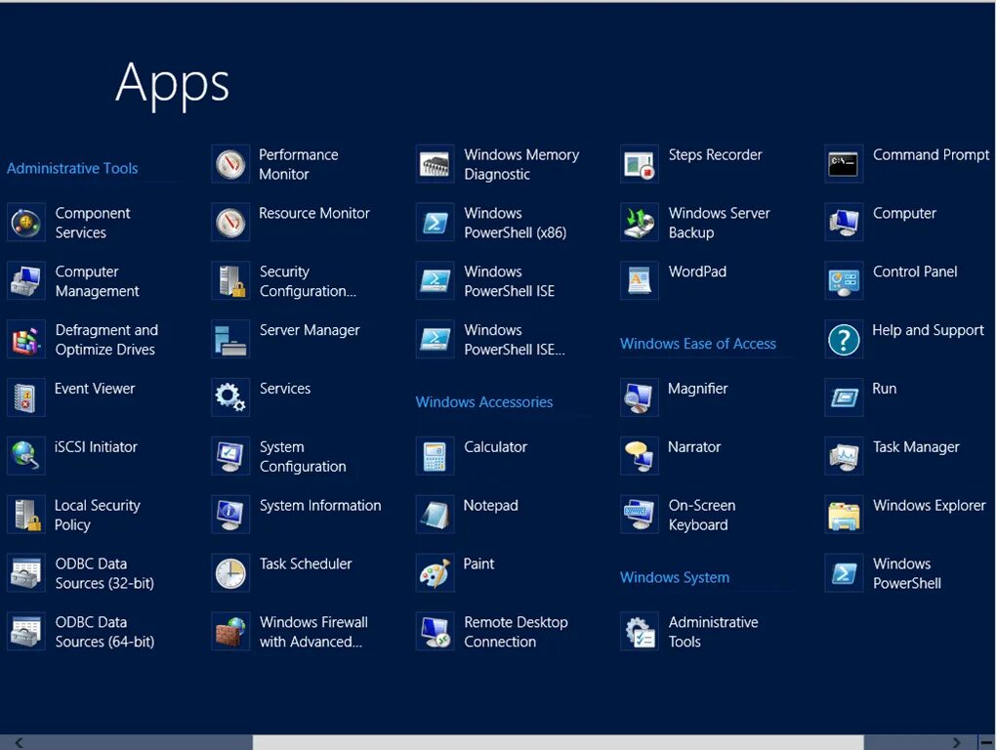
Task: Click the scrollbar left arrow
Action: [19, 742]
